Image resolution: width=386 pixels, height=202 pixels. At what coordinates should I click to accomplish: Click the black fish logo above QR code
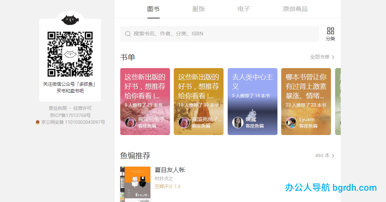pyautogui.click(x=70, y=19)
